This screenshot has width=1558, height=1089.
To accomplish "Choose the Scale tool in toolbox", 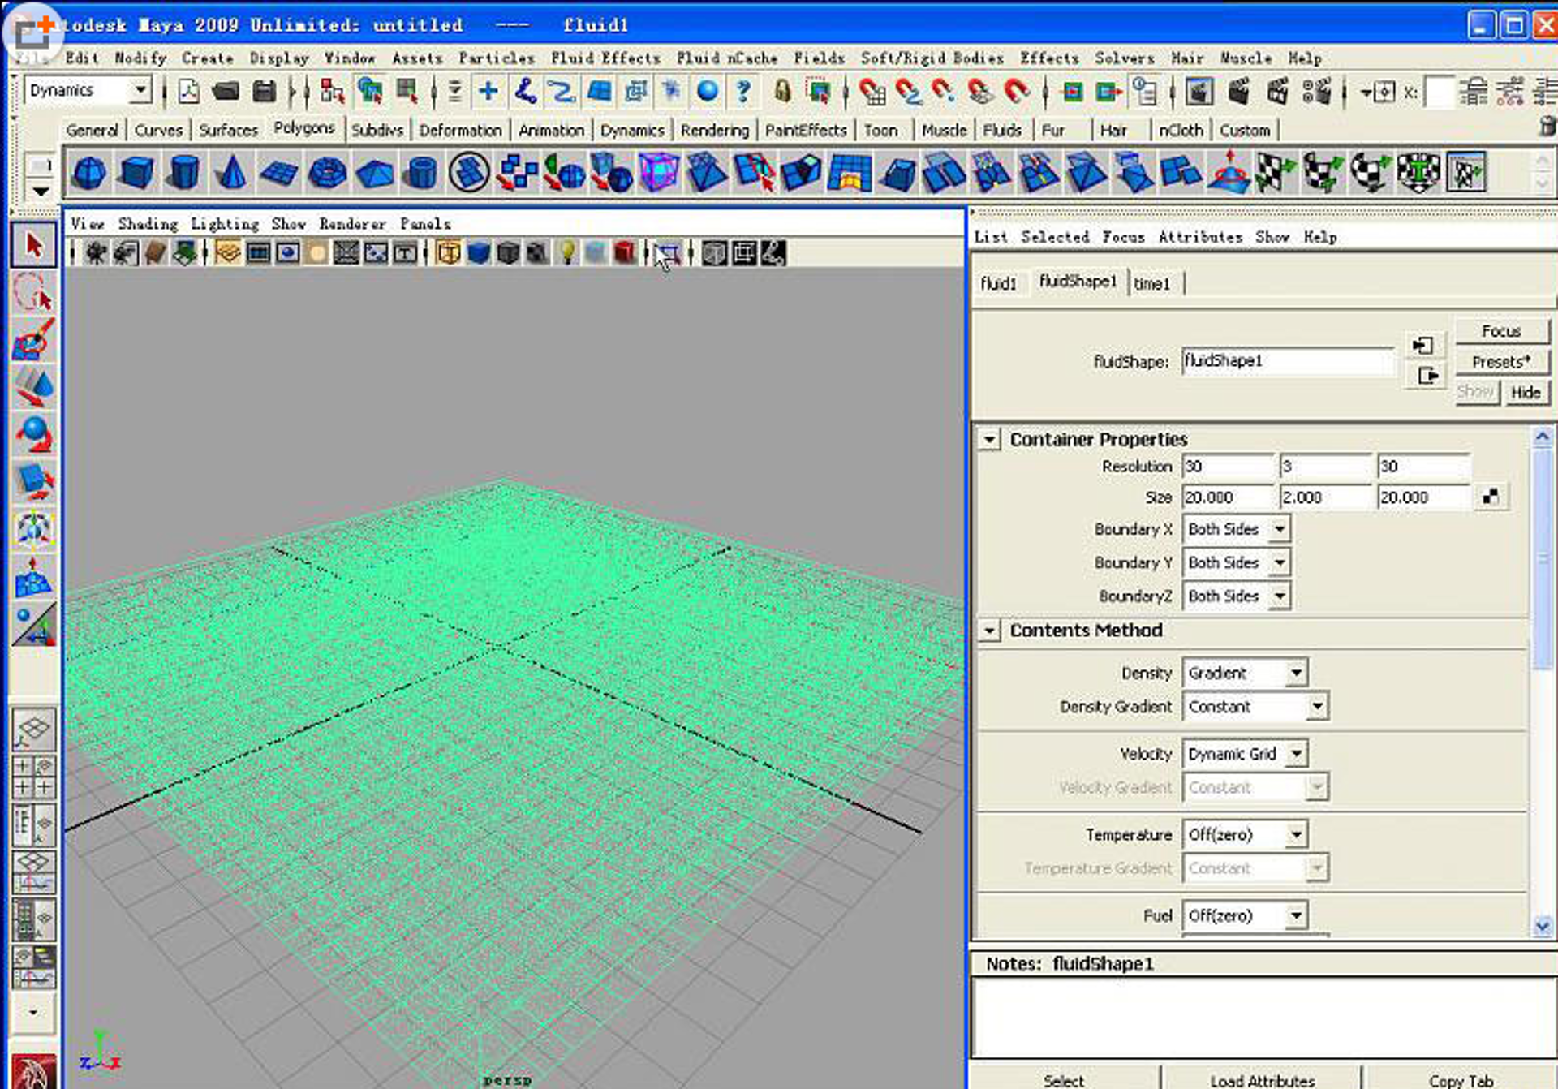I will (33, 481).
